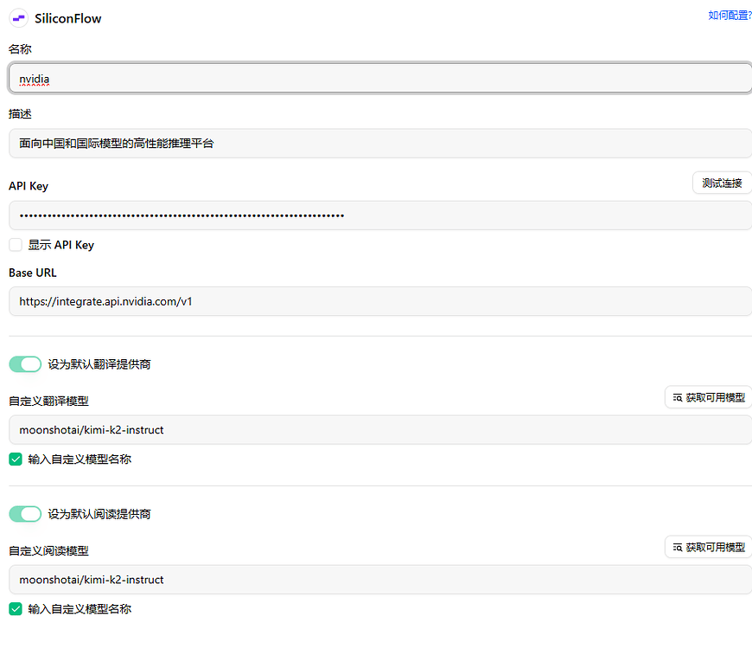Image resolution: width=752 pixels, height=649 pixels.
Task: Click the SiliconFlow title text
Action: (68, 18)
